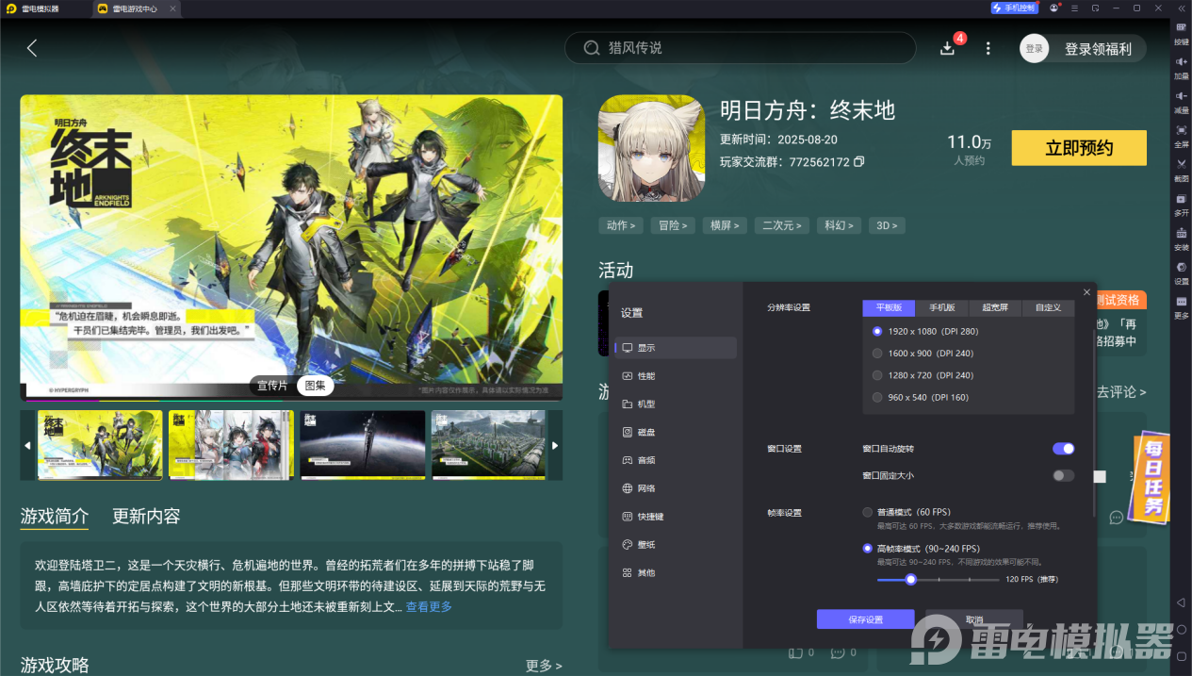The image size is (1192, 676).
Task: Switch to the 手机版 resolution tab
Action: (x=943, y=307)
